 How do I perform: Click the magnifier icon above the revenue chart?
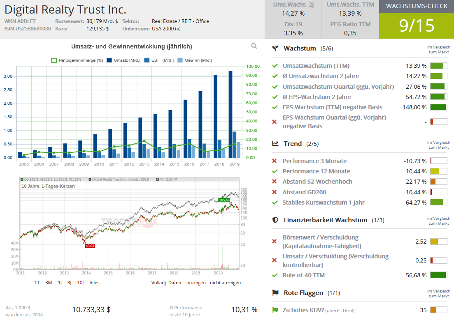[x=254, y=46]
